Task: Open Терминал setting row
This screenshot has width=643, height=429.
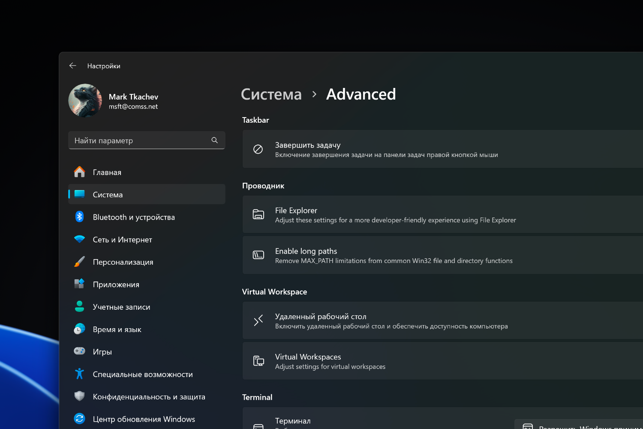Action: (x=442, y=418)
